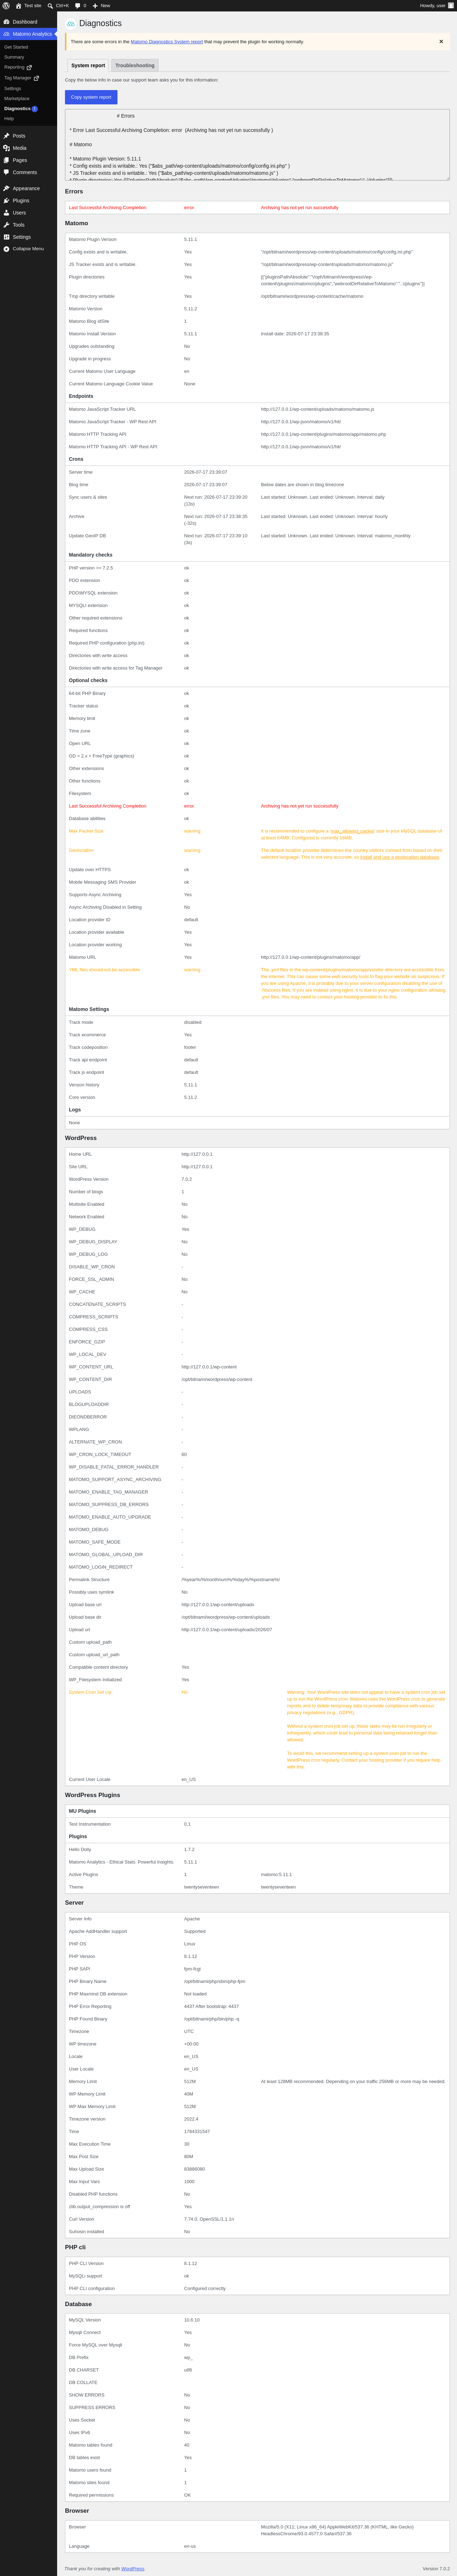Click the Copy system report button
The image size is (457, 2576).
91,97
